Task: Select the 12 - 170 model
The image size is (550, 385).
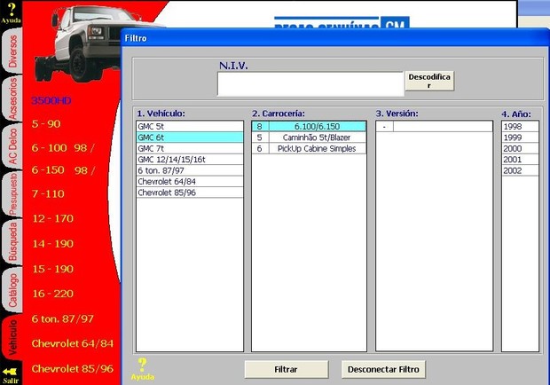Action: pyautogui.click(x=53, y=218)
